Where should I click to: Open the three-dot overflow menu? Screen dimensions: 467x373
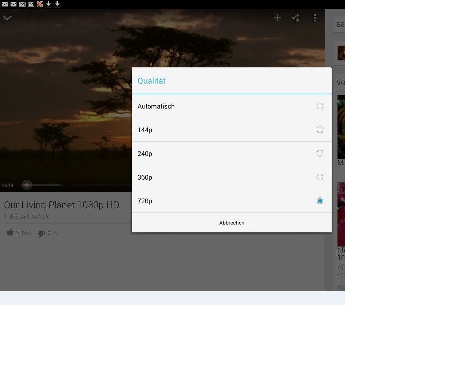[315, 18]
